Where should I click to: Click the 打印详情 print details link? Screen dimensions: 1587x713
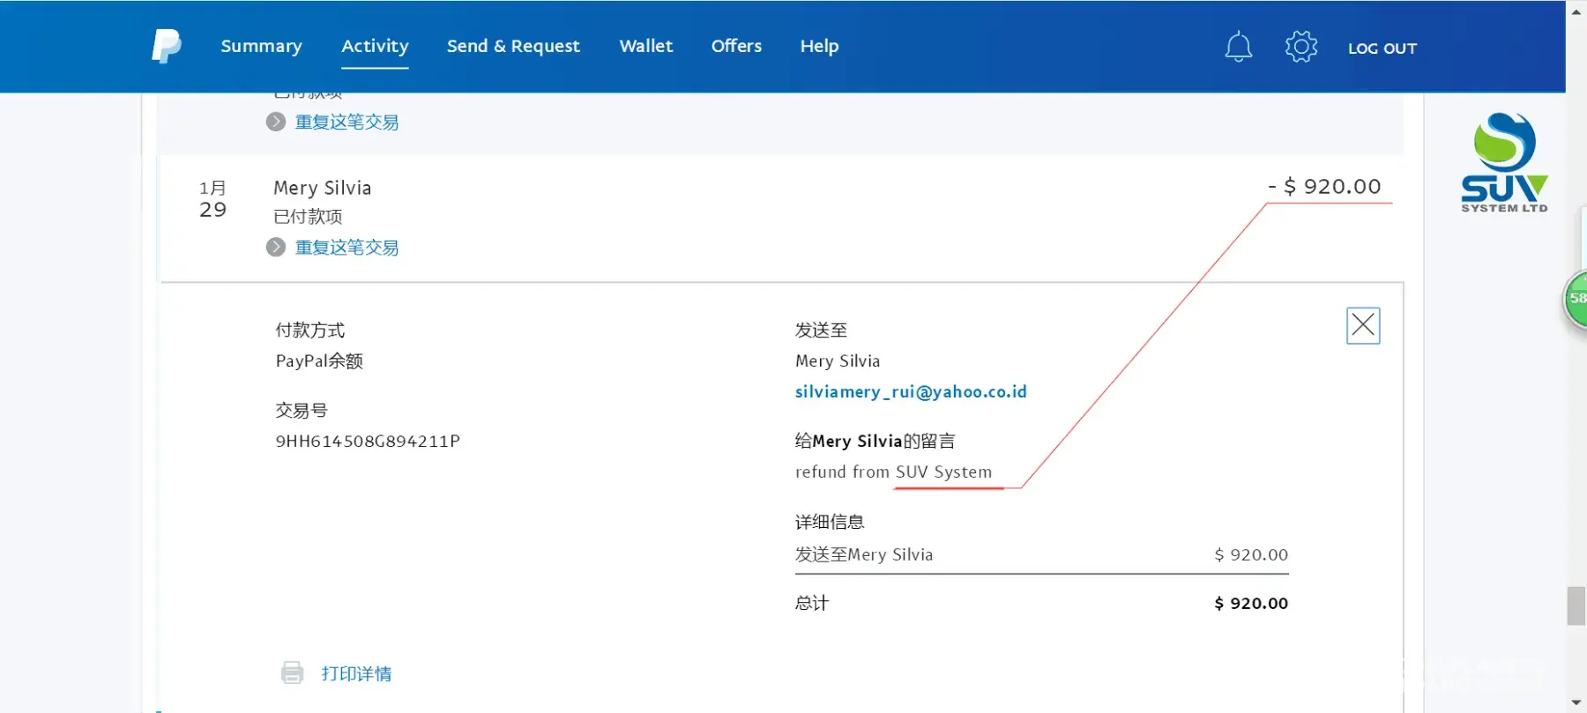point(356,673)
